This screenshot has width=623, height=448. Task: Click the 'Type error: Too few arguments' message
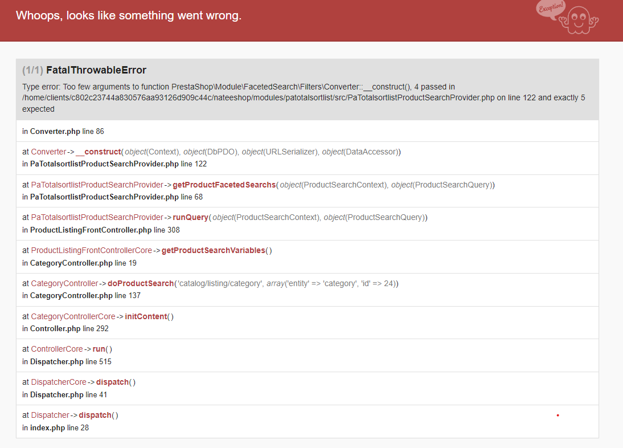tap(304, 98)
